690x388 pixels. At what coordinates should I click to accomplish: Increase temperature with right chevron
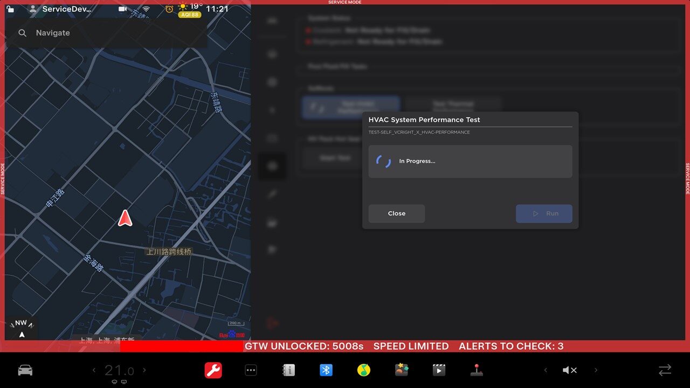point(144,370)
